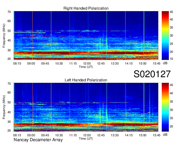Click the 20 value on Left Handed colorbar
Viewport: 176px width, 143px height.
tap(171, 126)
